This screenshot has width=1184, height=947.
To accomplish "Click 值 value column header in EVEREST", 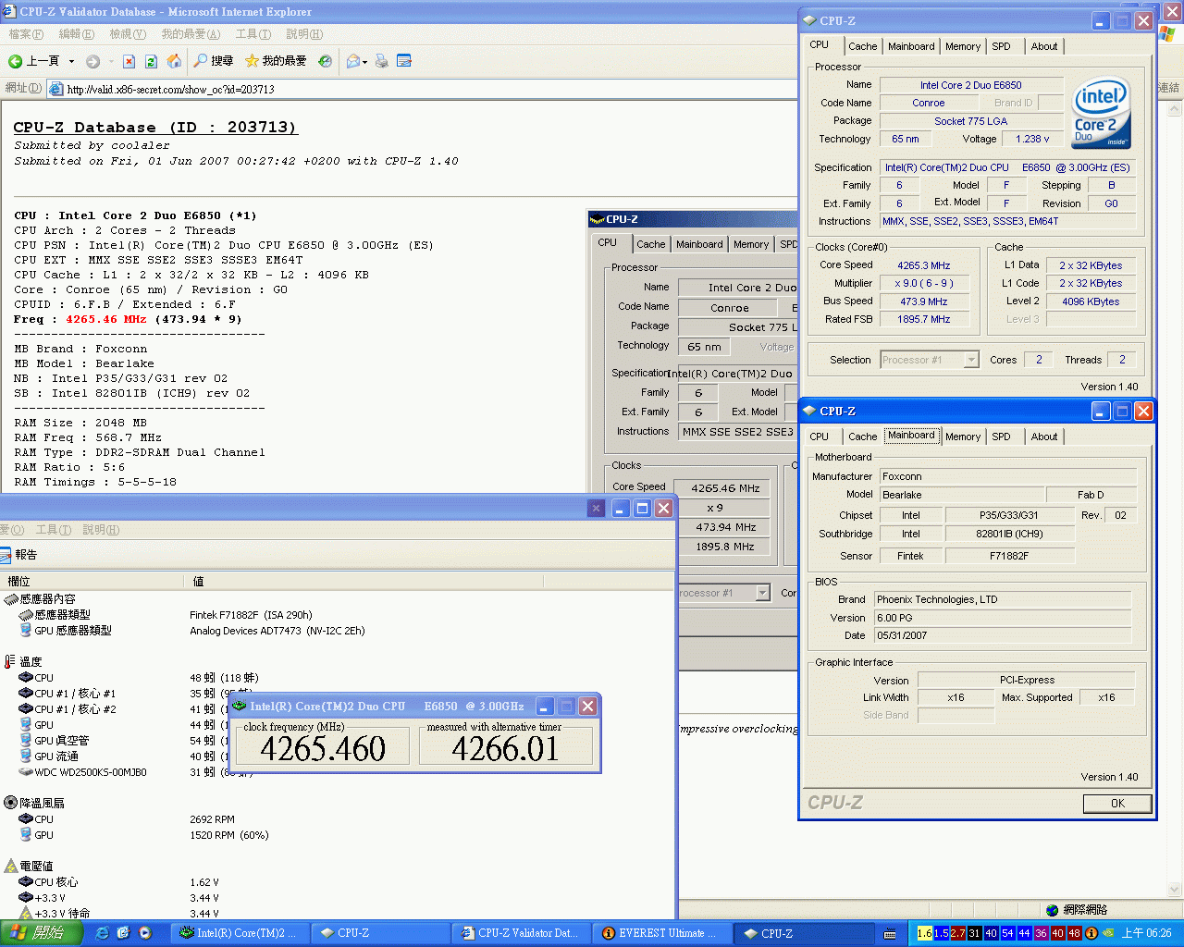I will pyautogui.click(x=364, y=581).
